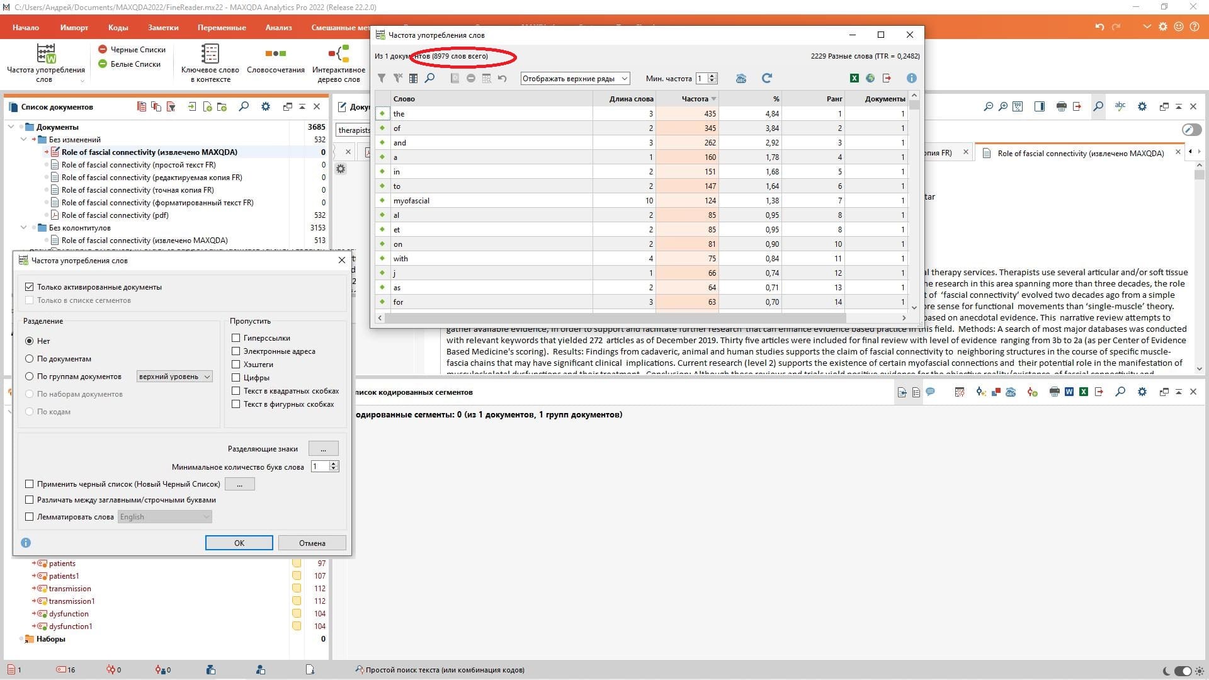Click the open in browser icon
Image resolution: width=1209 pixels, height=680 pixels.
[870, 78]
